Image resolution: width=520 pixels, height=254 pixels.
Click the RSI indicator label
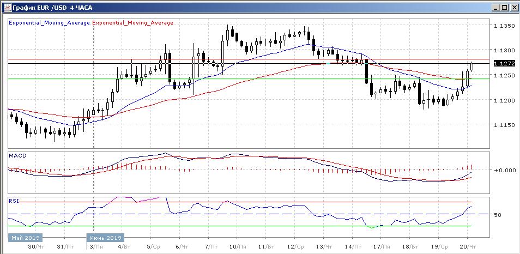15,200
